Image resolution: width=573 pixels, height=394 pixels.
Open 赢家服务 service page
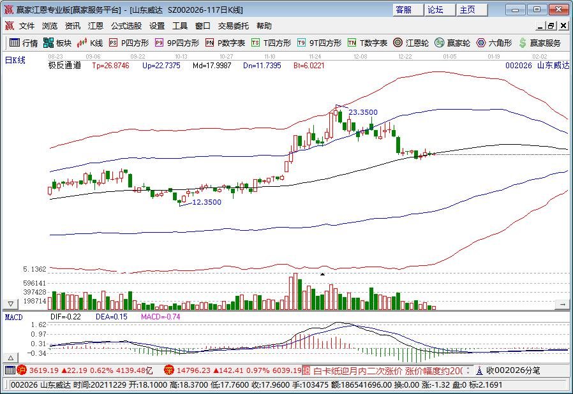coord(539,43)
